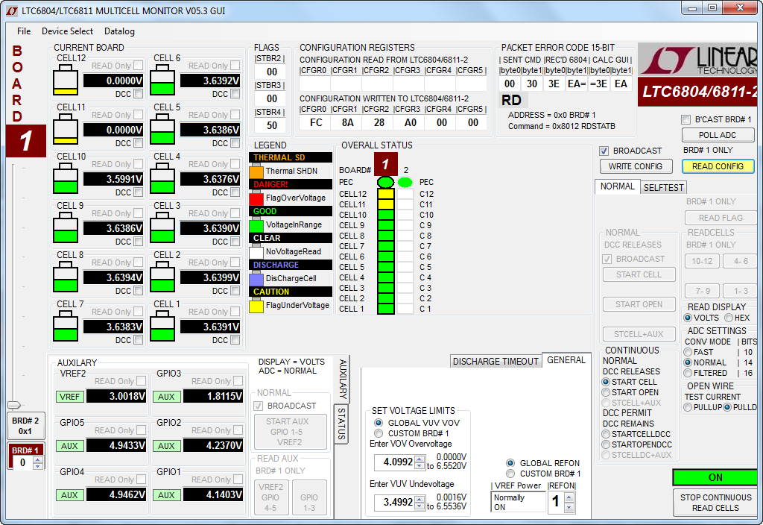Select START OPEN continuous option

click(x=606, y=392)
